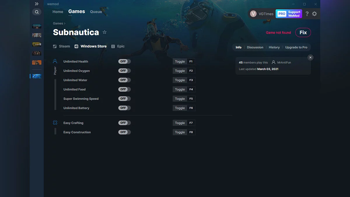The image size is (350, 197).
Task: Dismiss the members info card with the X
Action: (310, 57)
